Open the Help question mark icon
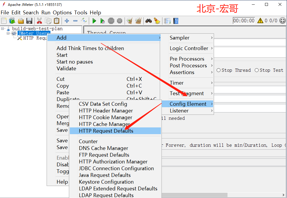 [x=176, y=21]
